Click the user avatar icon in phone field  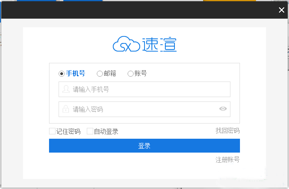[66, 89]
